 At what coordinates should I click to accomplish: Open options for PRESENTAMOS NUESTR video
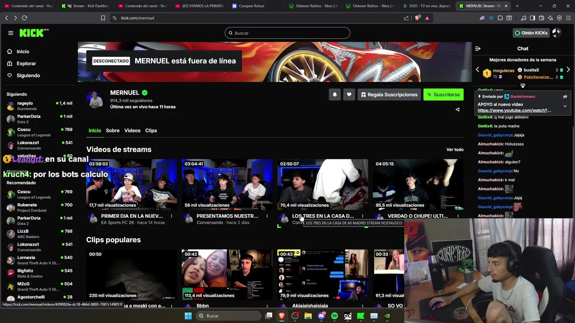tap(267, 216)
